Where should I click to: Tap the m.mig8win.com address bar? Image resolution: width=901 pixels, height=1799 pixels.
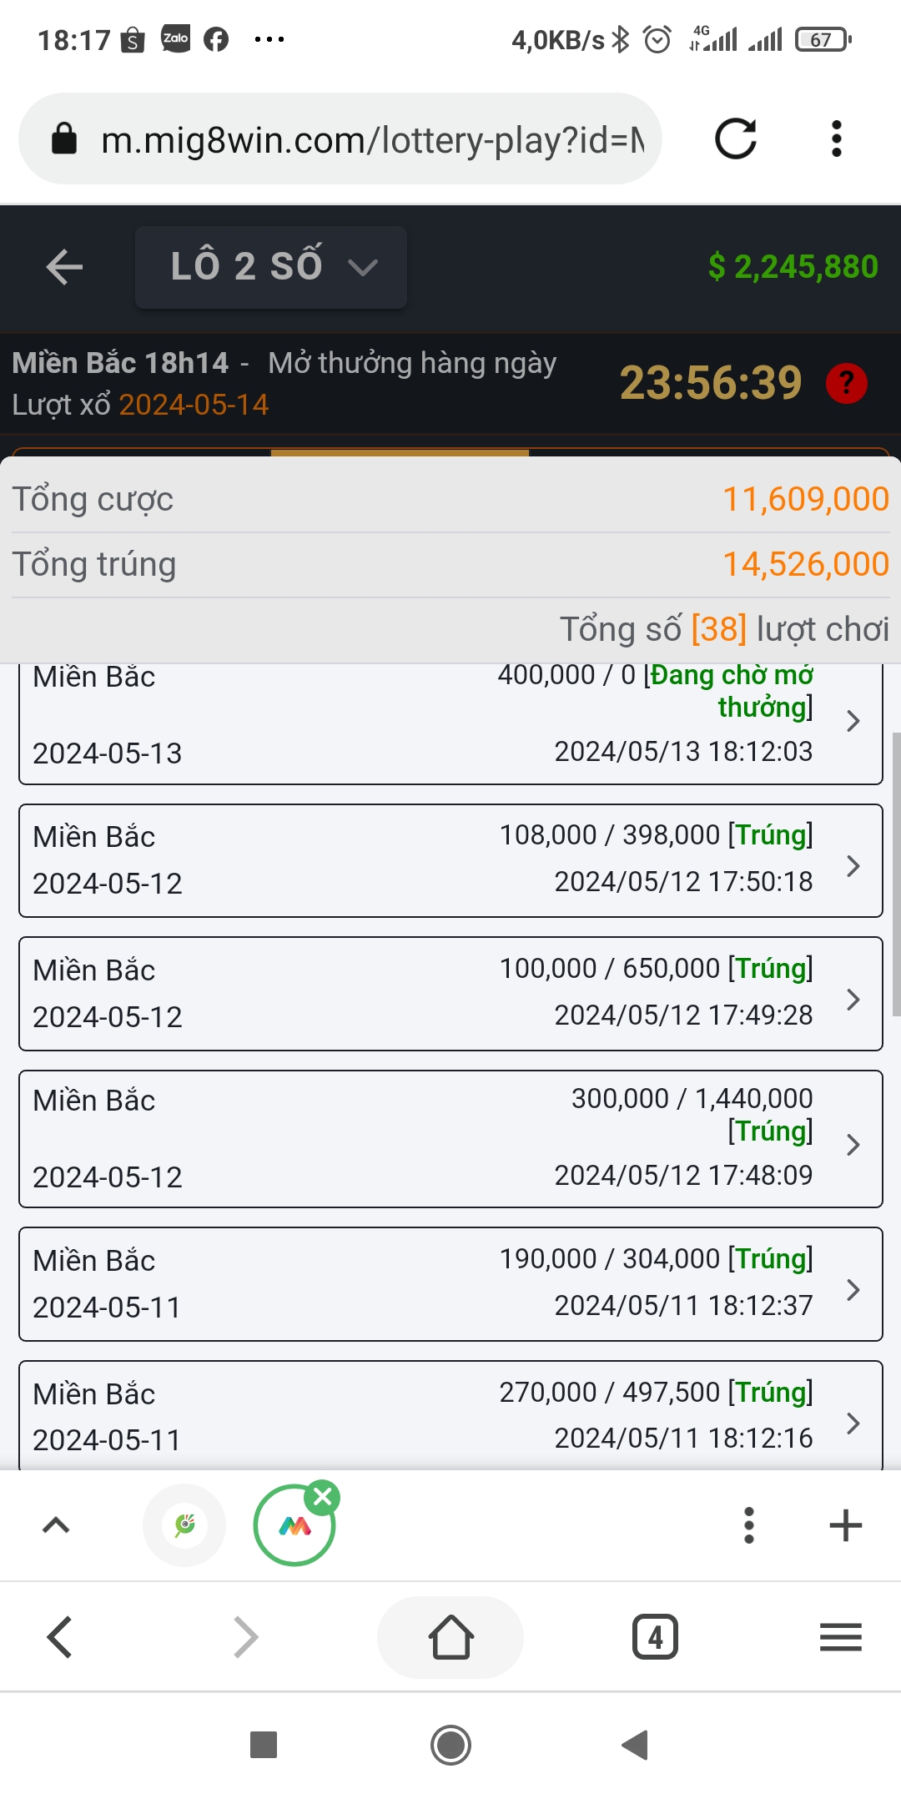[x=340, y=139]
